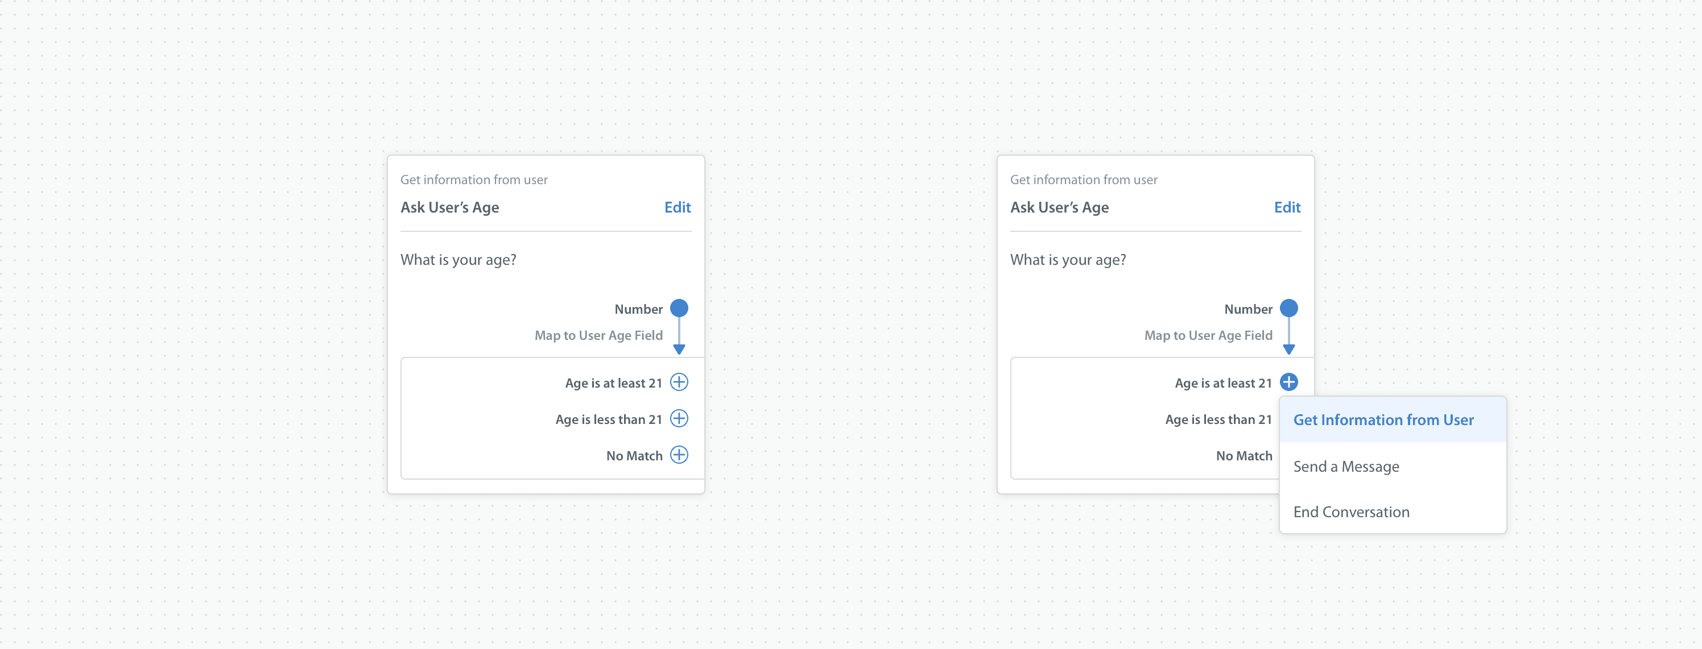Add step after 'No Match' in left card

pos(679,455)
